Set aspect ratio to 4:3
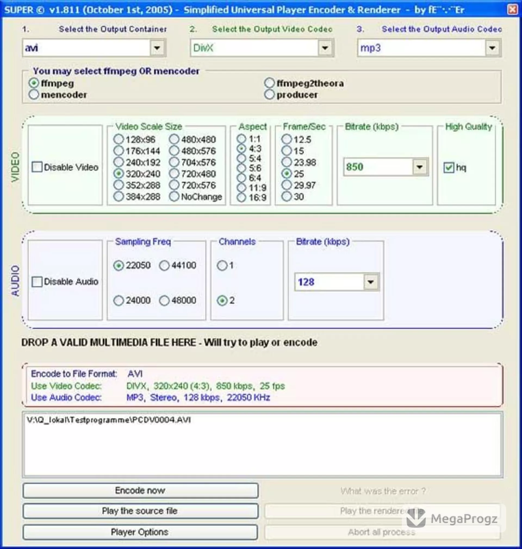Screen dimensions: 522x549 (241, 148)
